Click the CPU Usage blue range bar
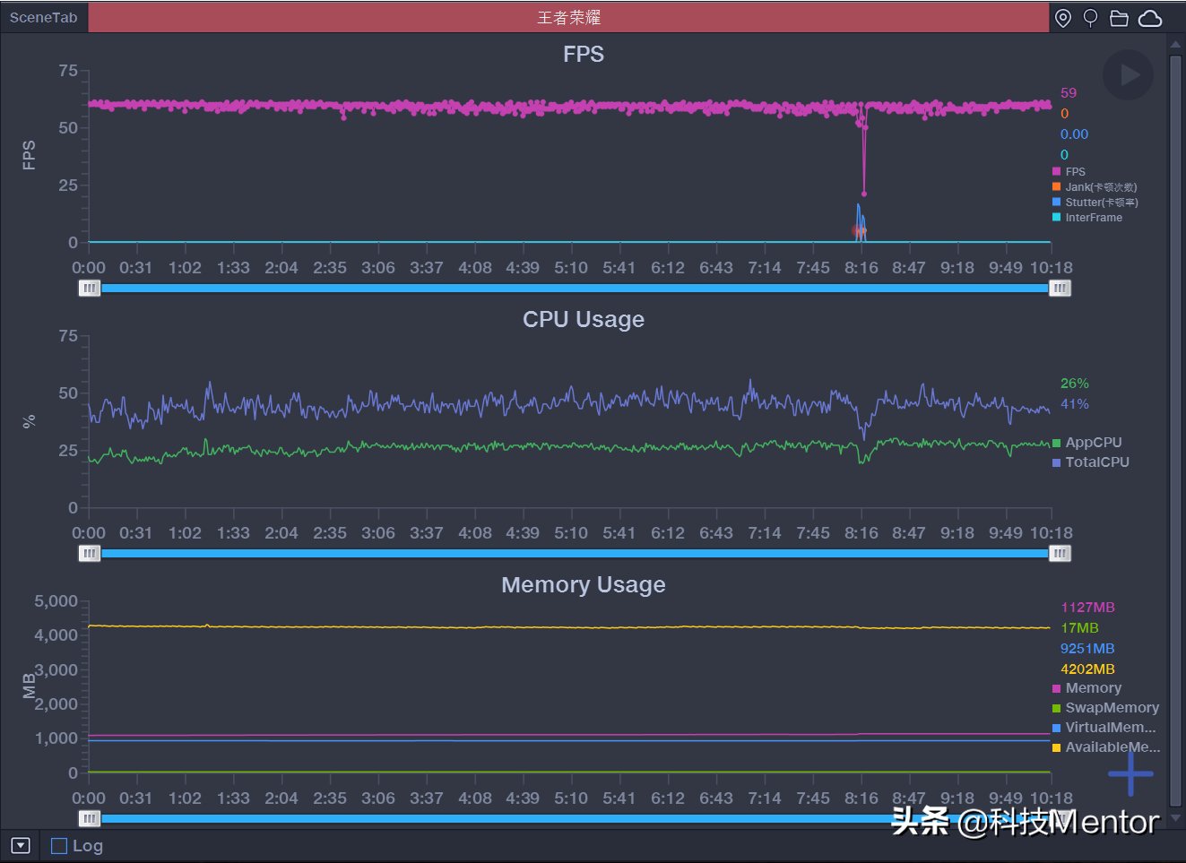Image resolution: width=1186 pixels, height=863 pixels. click(575, 553)
